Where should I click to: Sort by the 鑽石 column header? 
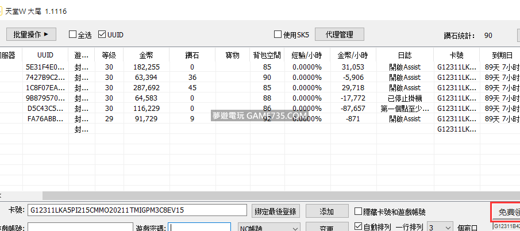192,56
